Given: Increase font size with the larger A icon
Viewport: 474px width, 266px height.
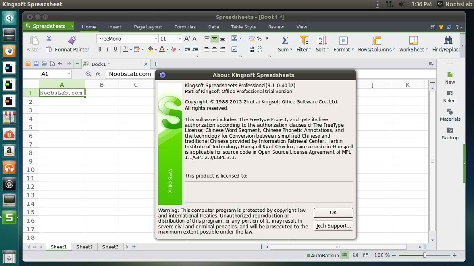Looking at the screenshot, I should (187, 39).
